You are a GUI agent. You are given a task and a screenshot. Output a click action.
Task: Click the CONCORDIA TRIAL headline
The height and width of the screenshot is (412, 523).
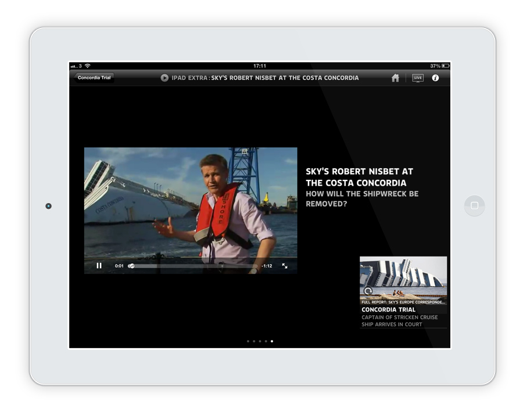tap(388, 310)
